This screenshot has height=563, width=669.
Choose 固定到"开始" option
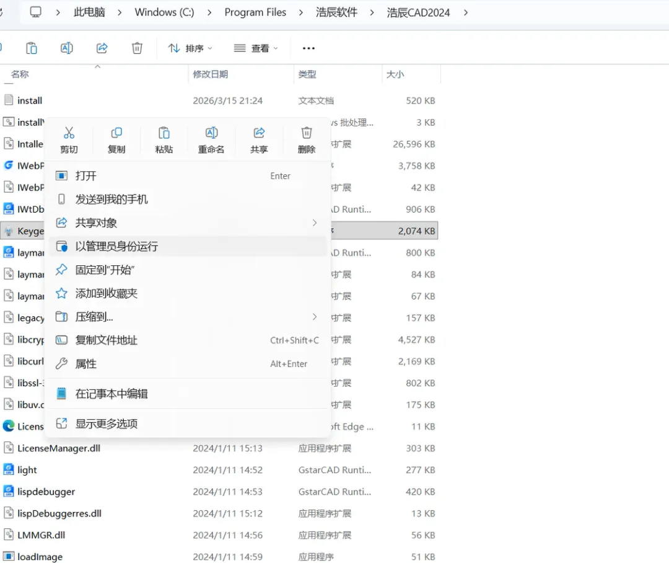[x=188, y=270]
